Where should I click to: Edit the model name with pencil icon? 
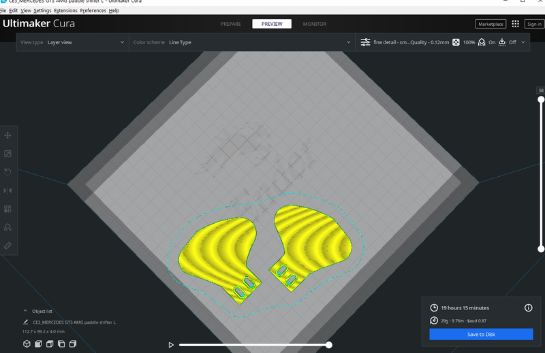coord(26,322)
